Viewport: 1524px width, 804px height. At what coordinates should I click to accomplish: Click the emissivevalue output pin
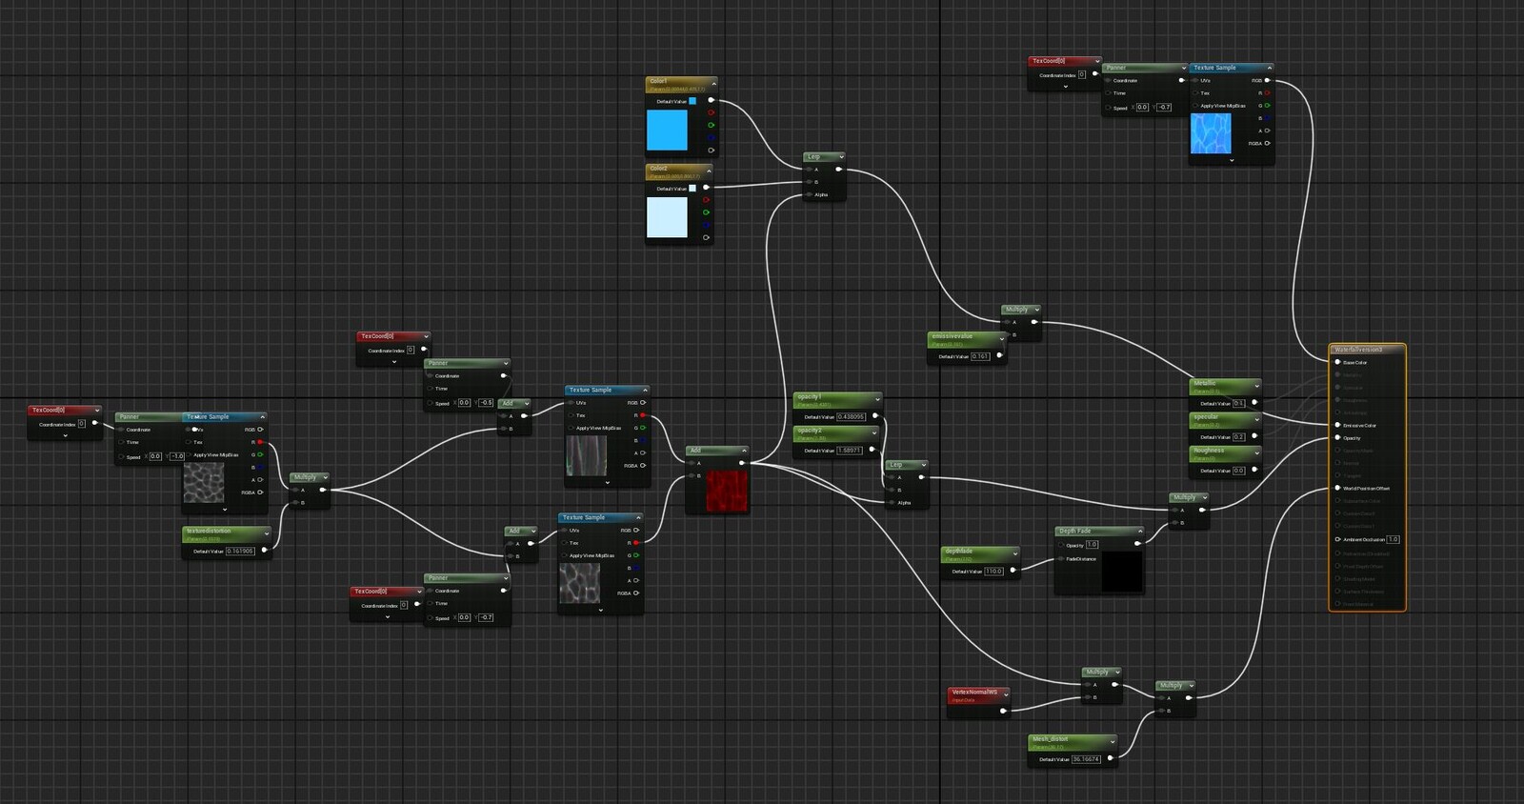tap(999, 356)
